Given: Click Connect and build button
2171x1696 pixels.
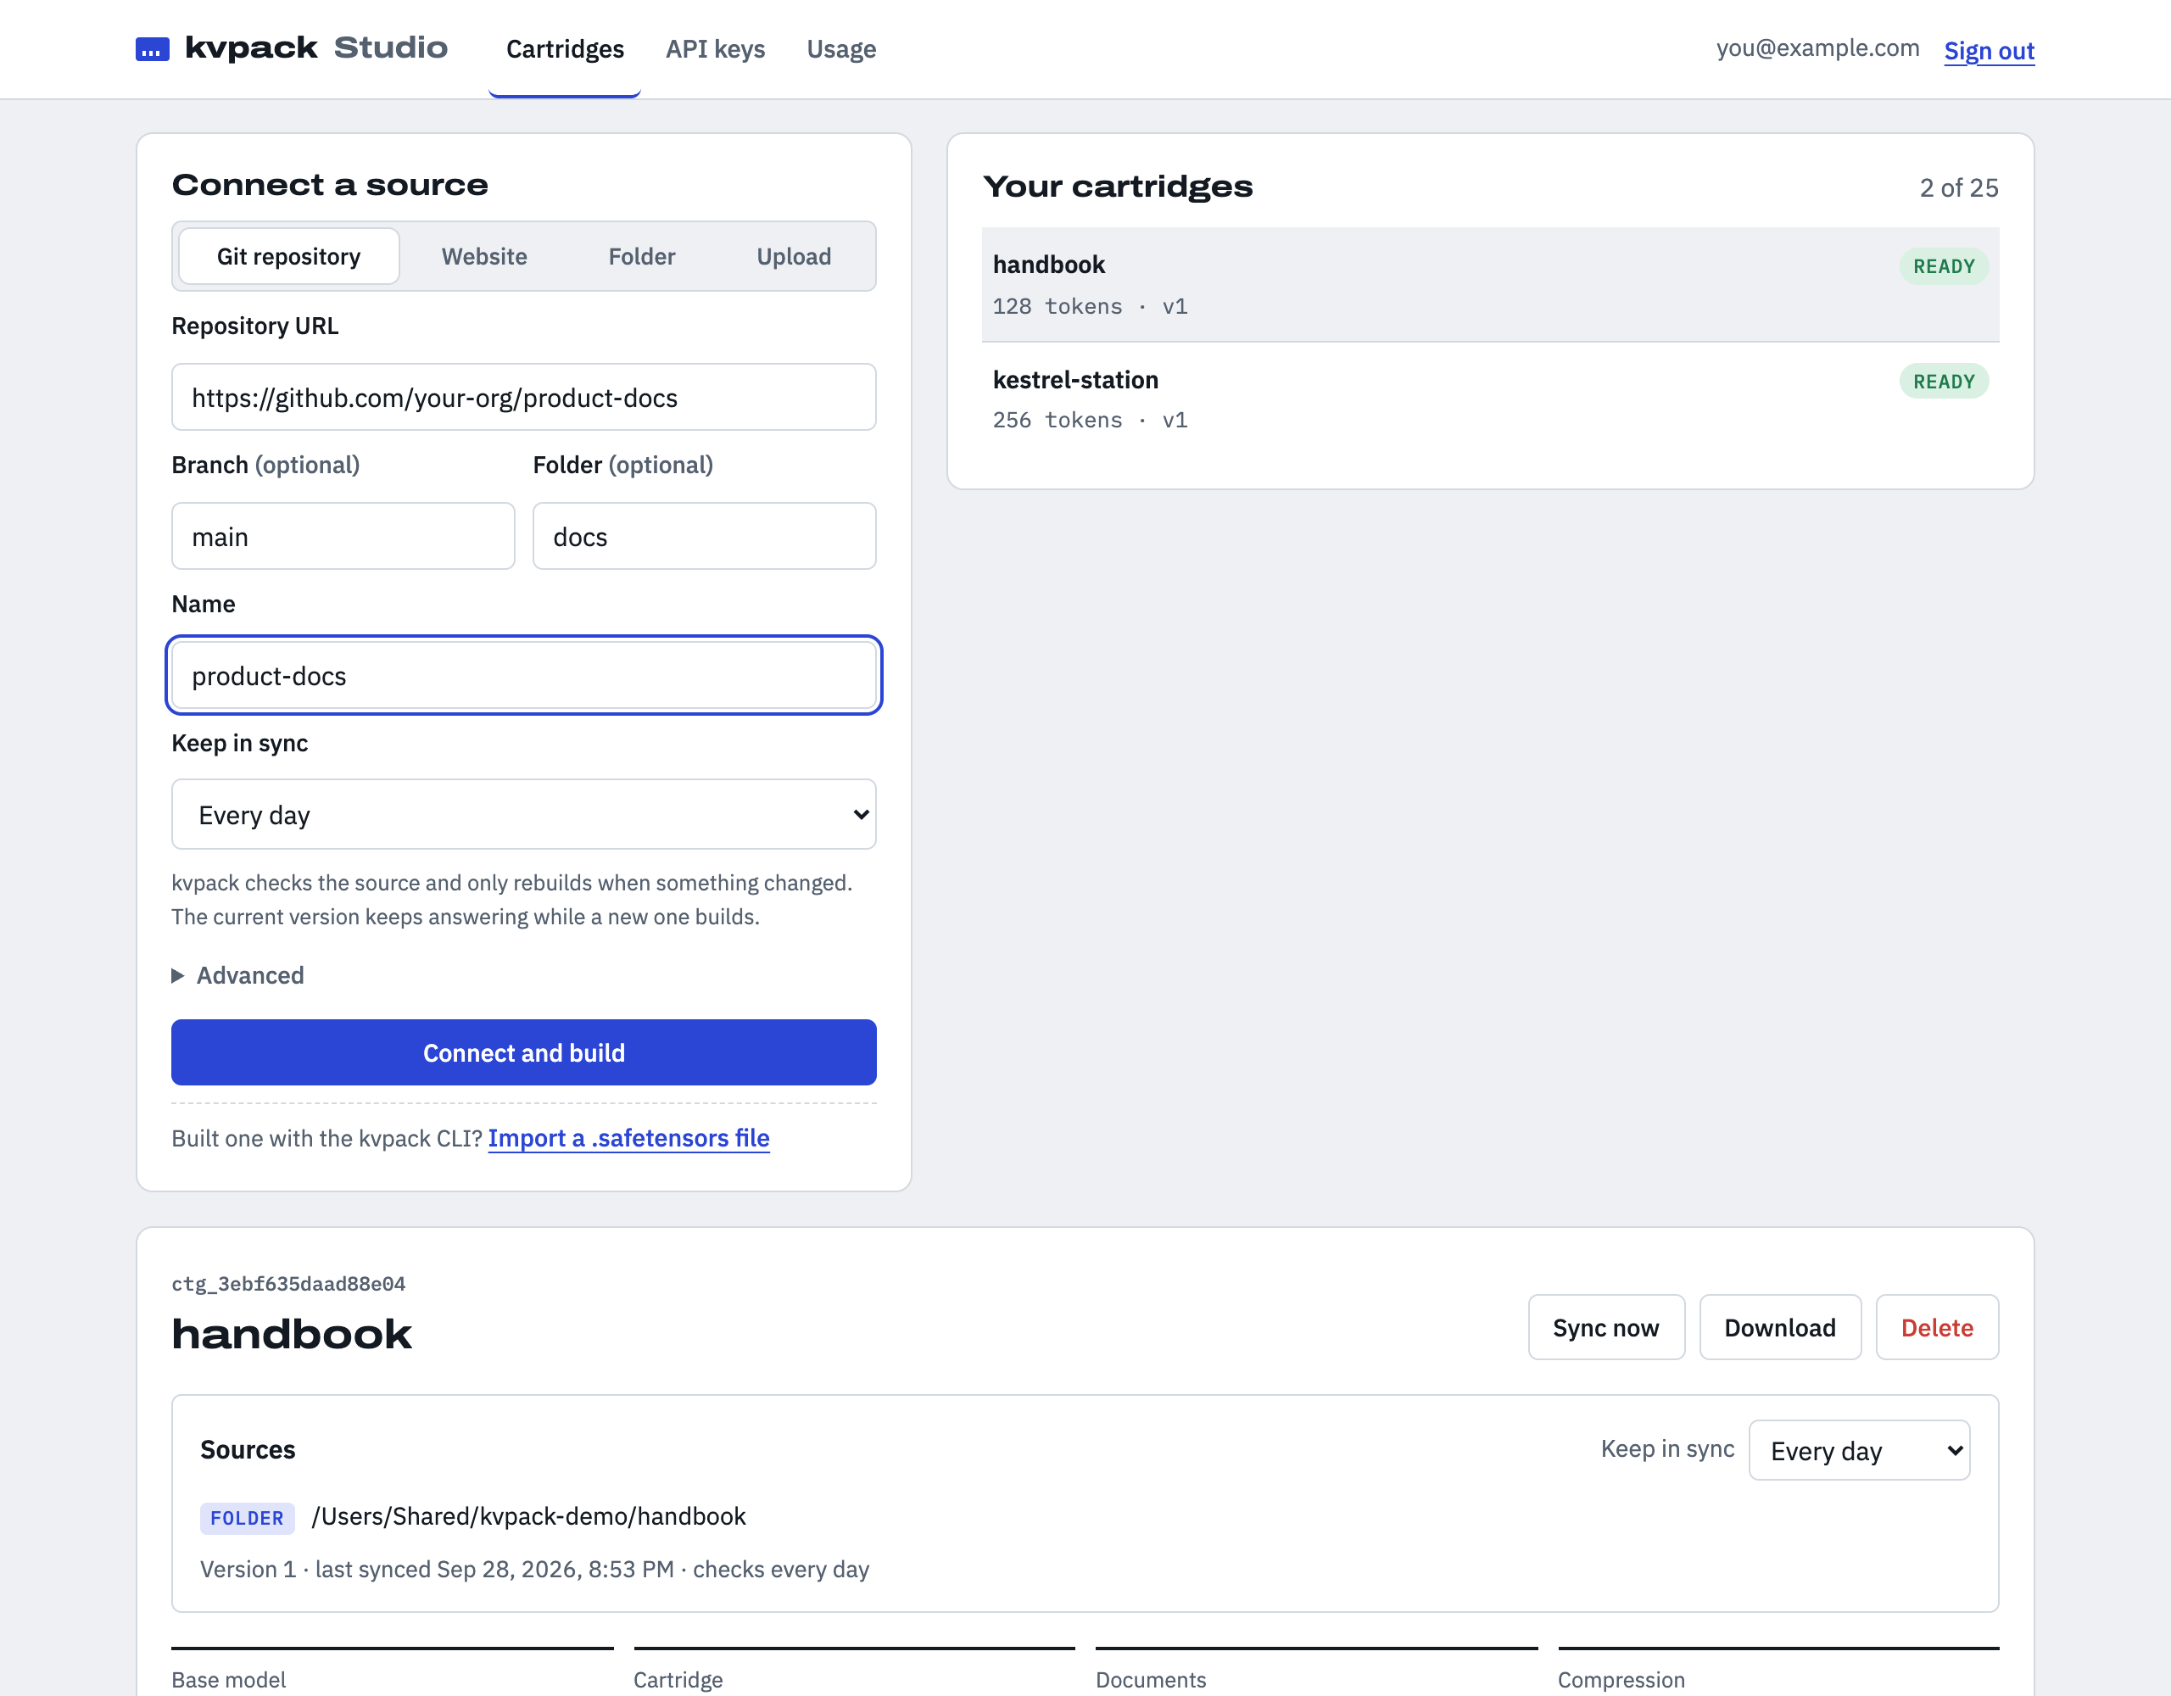Looking at the screenshot, I should pos(524,1052).
